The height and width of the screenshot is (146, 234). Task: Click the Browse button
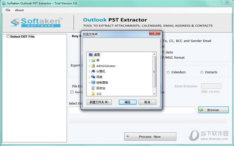[x=213, y=110]
